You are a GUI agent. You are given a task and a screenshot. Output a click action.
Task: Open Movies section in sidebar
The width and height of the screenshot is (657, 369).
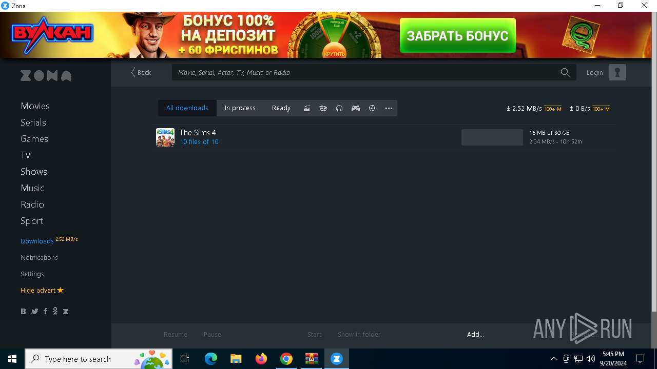pos(35,106)
